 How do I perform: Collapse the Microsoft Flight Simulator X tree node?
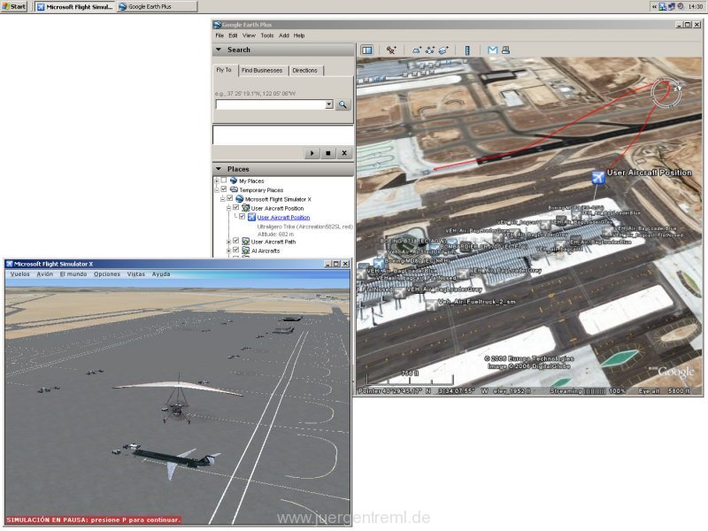coord(222,199)
